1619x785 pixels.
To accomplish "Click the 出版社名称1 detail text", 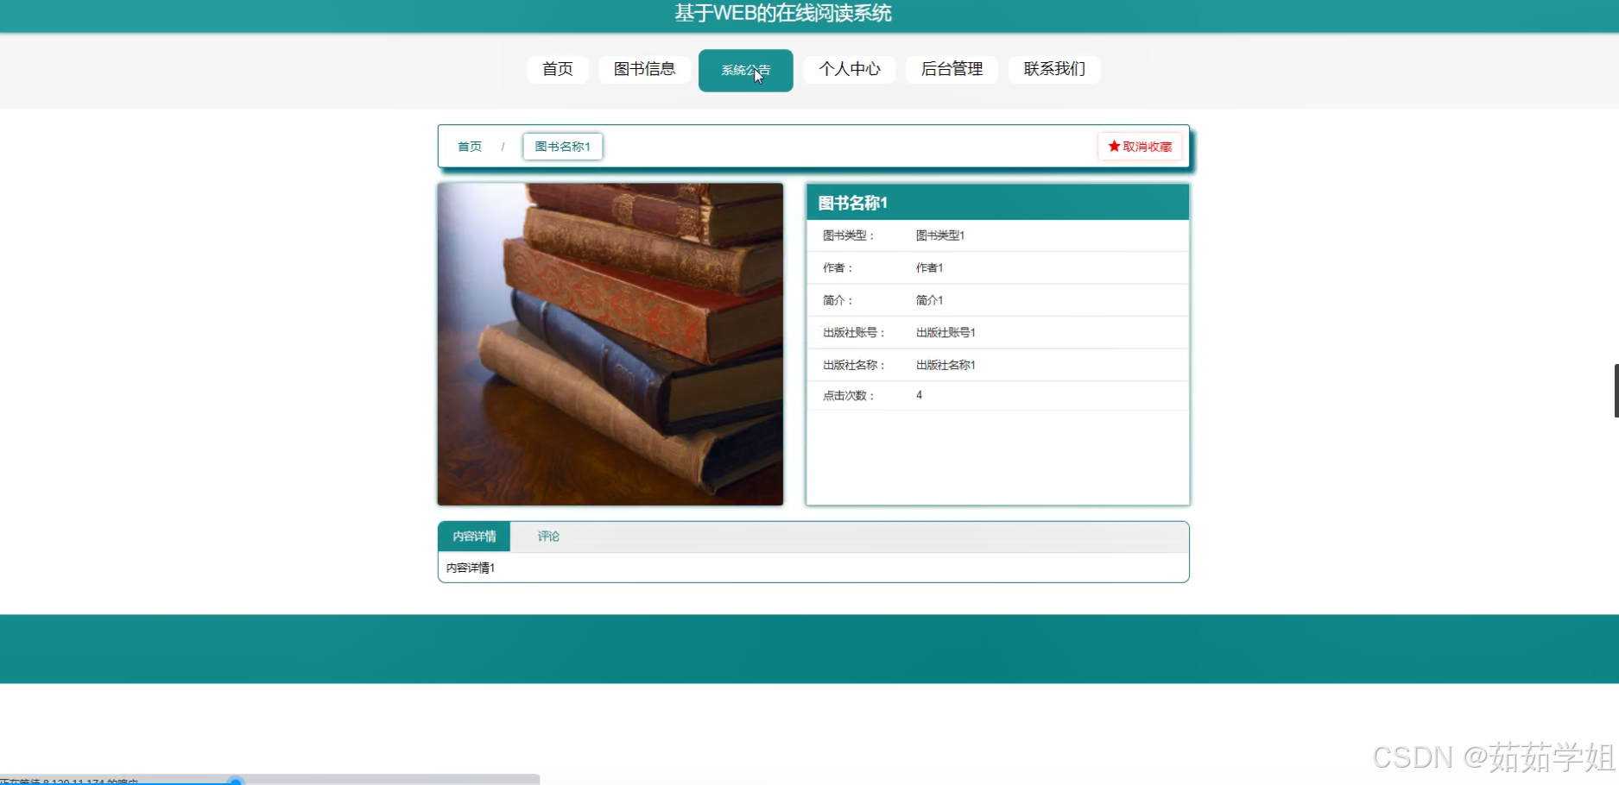I will point(945,364).
